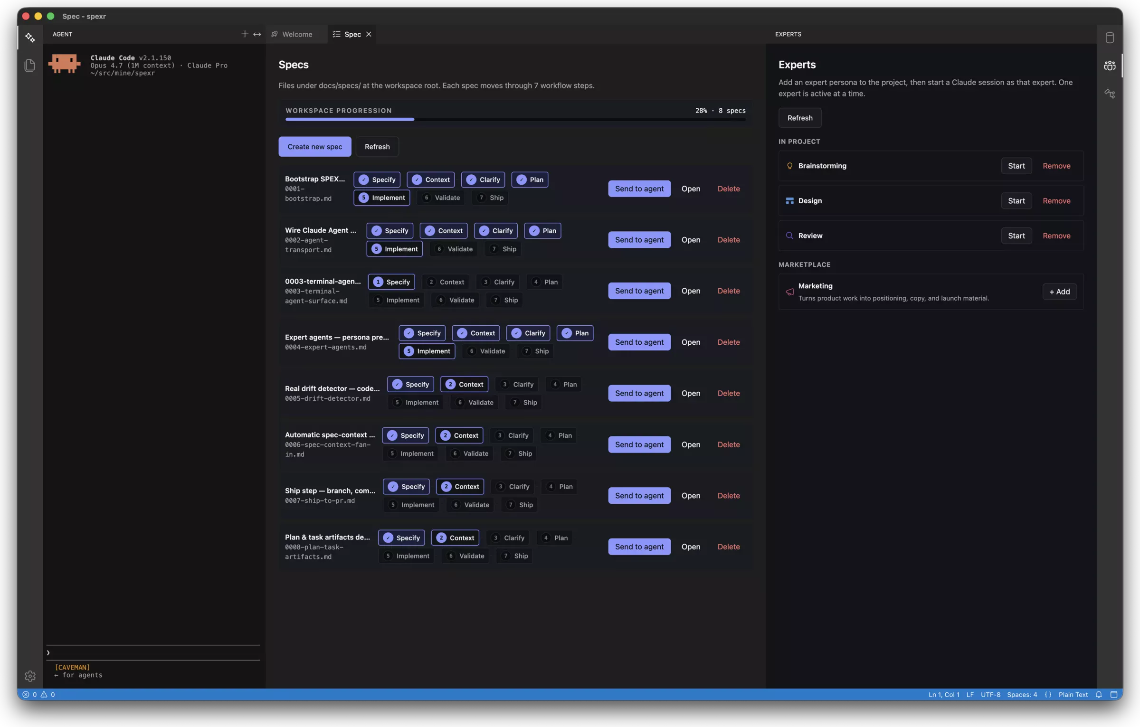The image size is (1140, 727).
Task: Change LF line ending in status bar
Action: [970, 694]
